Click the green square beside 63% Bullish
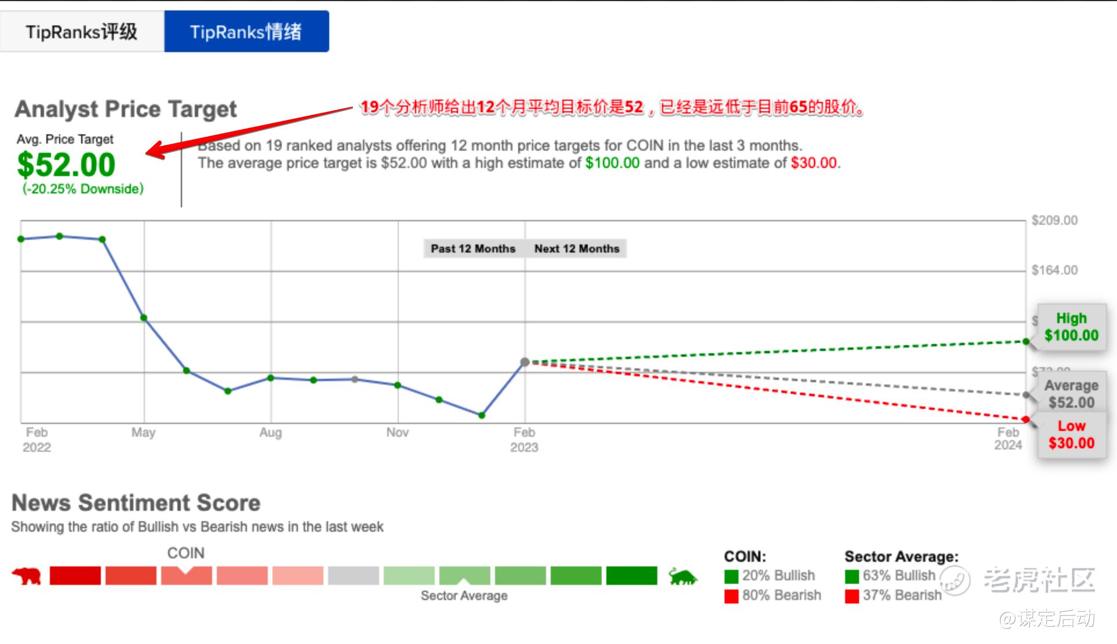Image resolution: width=1117 pixels, height=644 pixels. [852, 576]
